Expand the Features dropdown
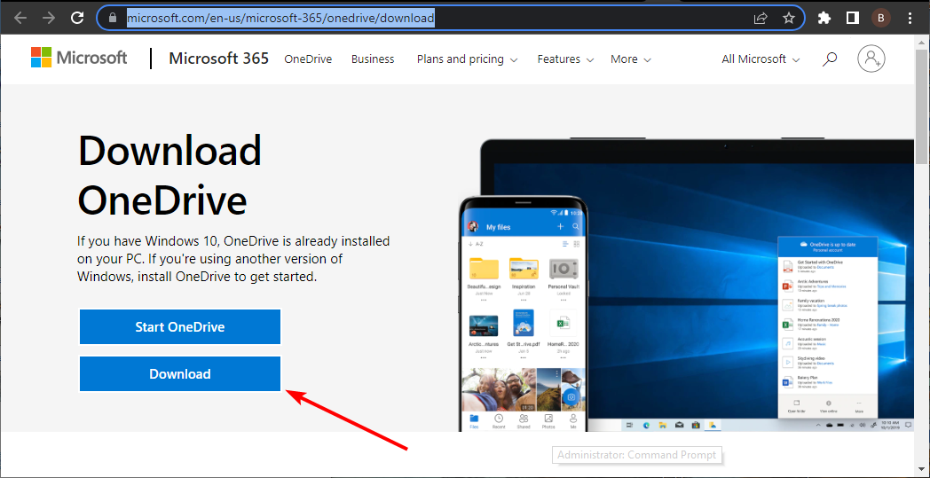930x478 pixels. (x=565, y=59)
